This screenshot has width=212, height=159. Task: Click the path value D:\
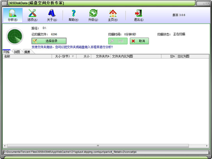click(45, 28)
